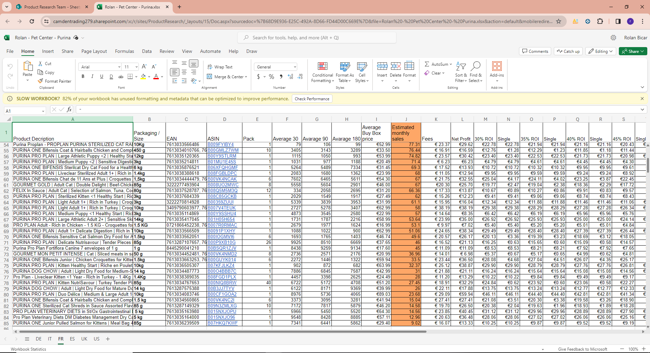Click the Search for tools search box

[317, 38]
